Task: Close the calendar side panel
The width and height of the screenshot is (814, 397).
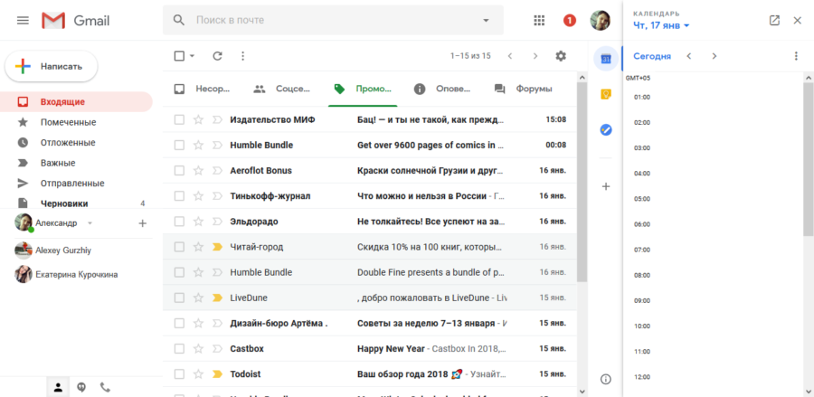Action: tap(798, 20)
